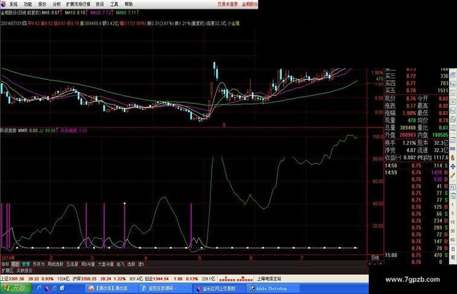
Task: Click the 14:59 trade tick row
Action: (x=416, y=172)
